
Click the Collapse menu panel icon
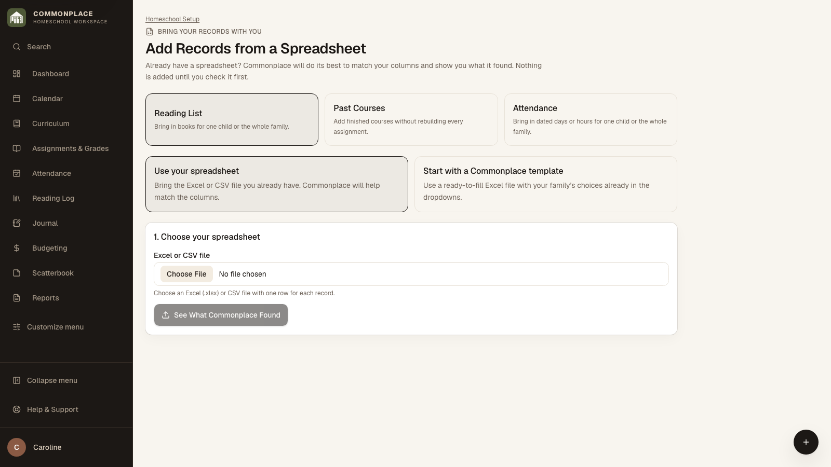tap(17, 380)
